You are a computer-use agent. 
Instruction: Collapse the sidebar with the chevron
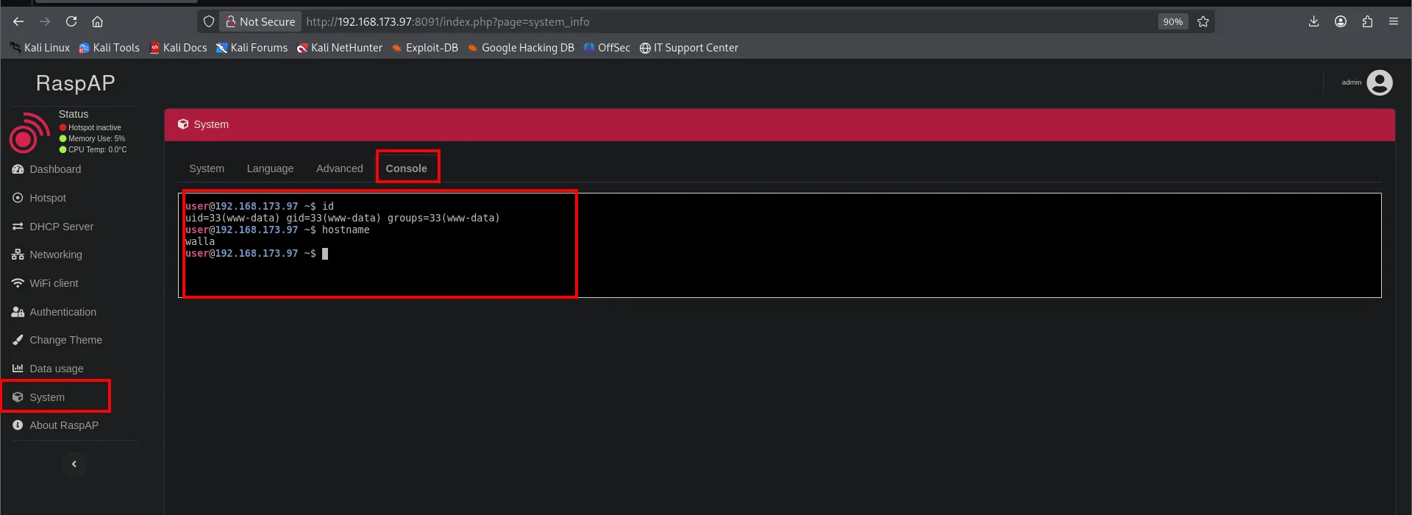74,464
